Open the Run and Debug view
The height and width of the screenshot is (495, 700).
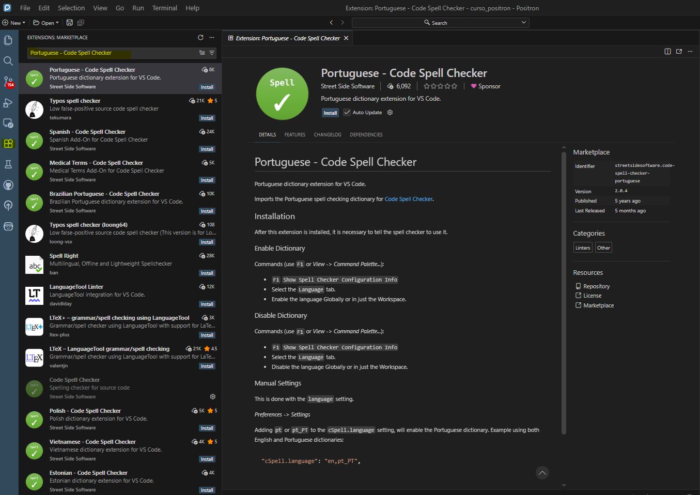pos(8,103)
